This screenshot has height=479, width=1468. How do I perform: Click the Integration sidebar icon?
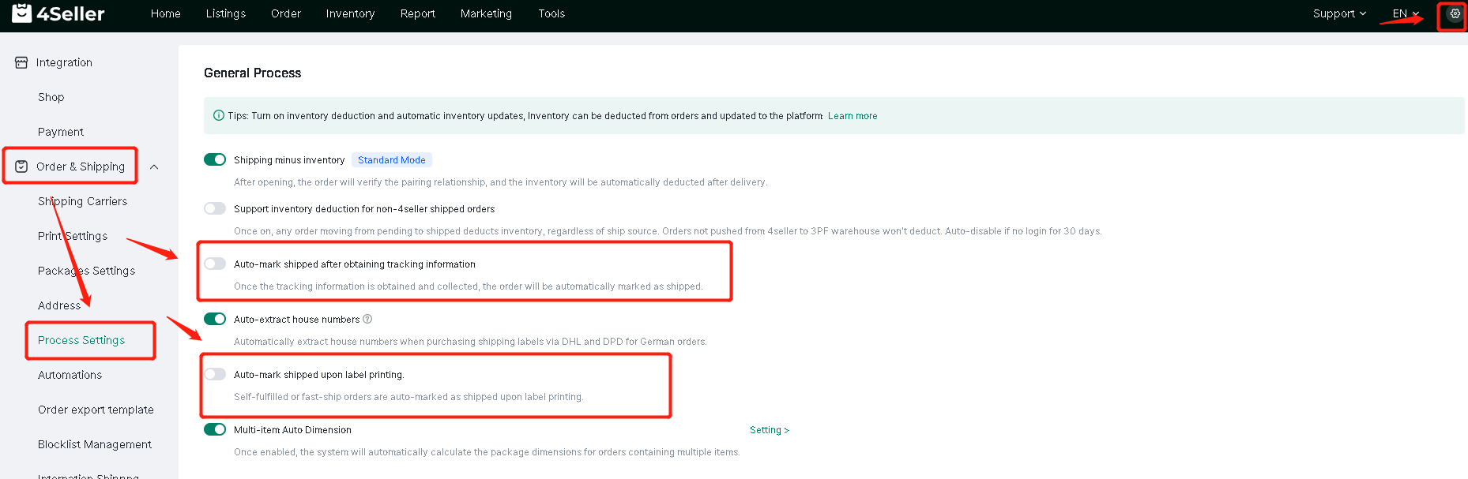tap(21, 62)
